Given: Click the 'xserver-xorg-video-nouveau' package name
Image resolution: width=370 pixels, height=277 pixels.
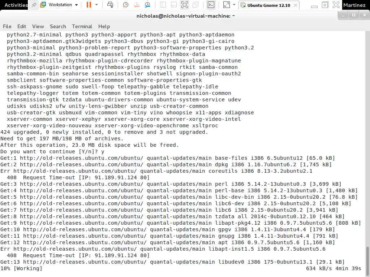Looking at the screenshot, I should (x=49, y=126).
